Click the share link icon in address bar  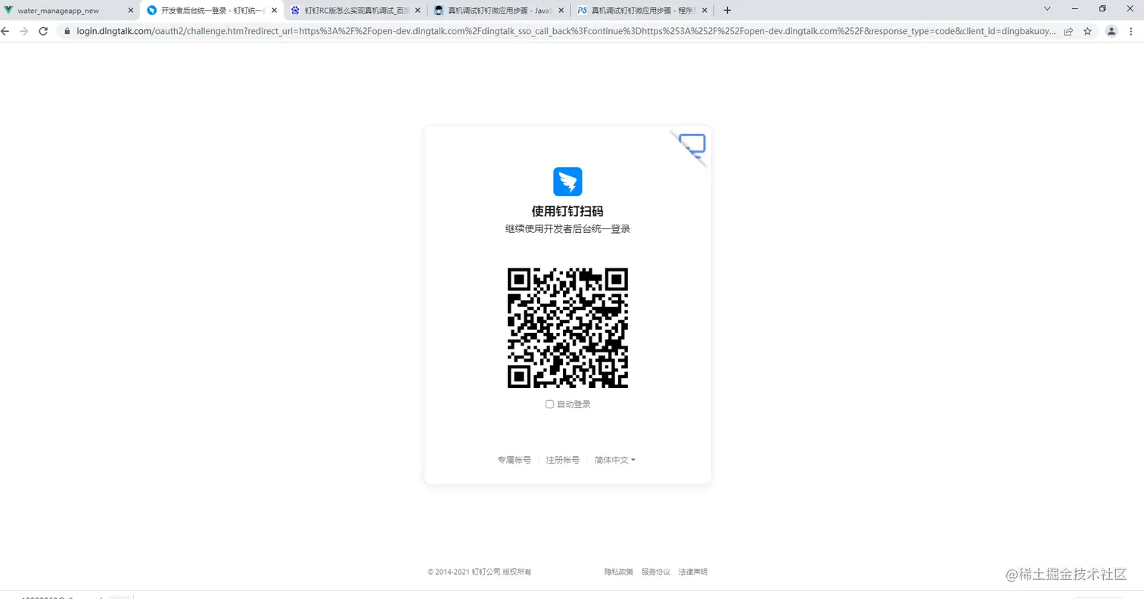(1068, 32)
